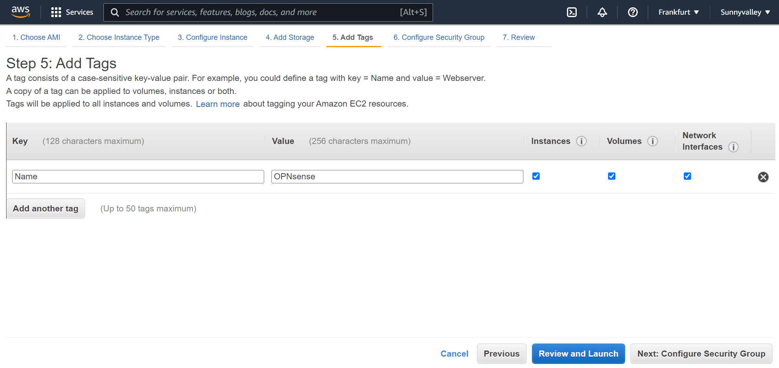Click the tag Value field containing OPNsense
This screenshot has width=779, height=368.
[397, 176]
